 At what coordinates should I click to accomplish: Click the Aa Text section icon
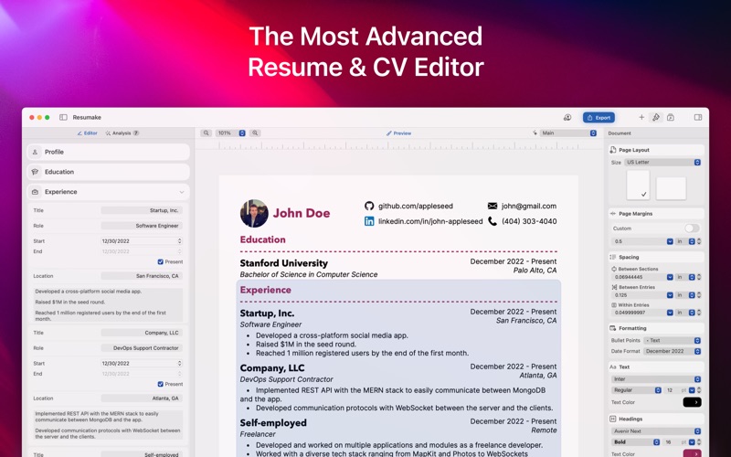pyautogui.click(x=613, y=367)
